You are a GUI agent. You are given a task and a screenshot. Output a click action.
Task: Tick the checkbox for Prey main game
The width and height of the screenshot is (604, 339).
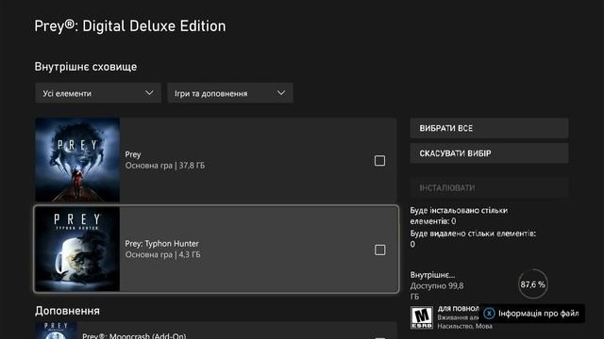pyautogui.click(x=379, y=161)
